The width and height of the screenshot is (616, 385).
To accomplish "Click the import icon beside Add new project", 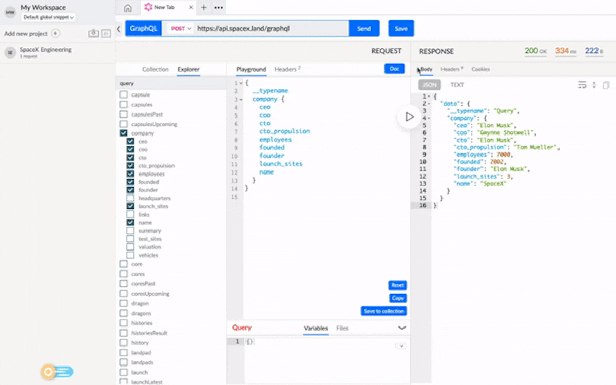I will pos(93,34).
